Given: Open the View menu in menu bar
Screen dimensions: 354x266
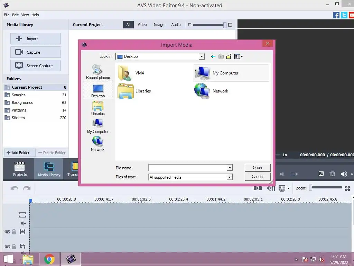Looking at the screenshot, I should [25, 15].
